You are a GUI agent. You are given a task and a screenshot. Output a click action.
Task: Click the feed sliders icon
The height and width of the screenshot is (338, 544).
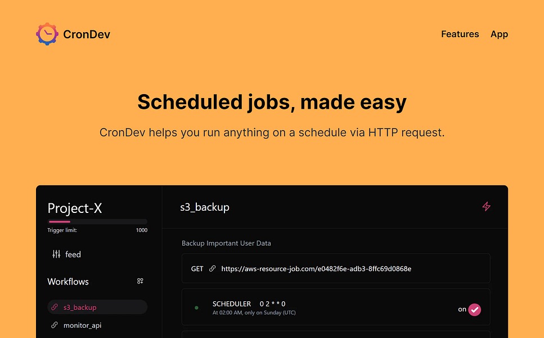[x=56, y=254]
